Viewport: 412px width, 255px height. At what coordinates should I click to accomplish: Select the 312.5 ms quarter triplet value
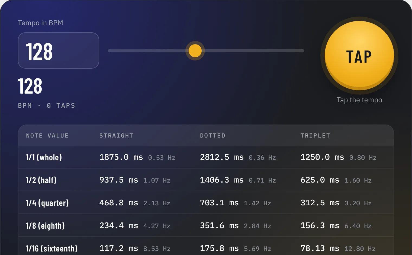pyautogui.click(x=320, y=203)
